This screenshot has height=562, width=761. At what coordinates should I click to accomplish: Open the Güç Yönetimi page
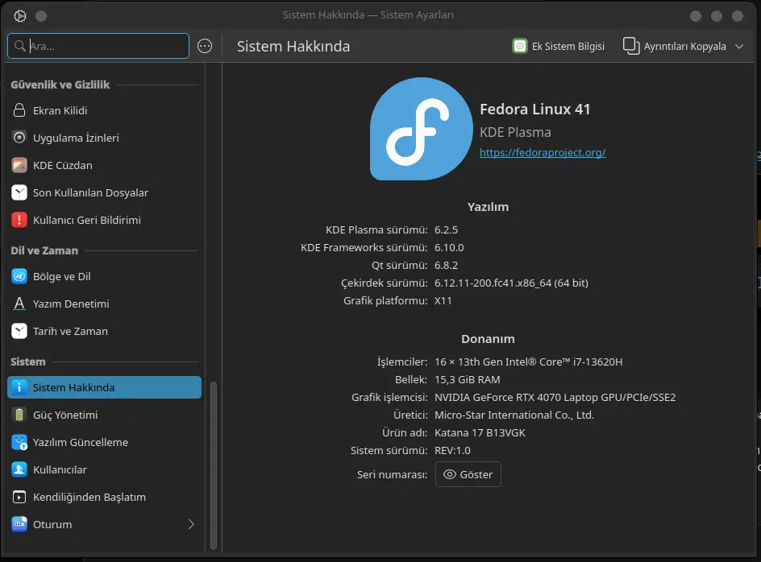pos(104,415)
